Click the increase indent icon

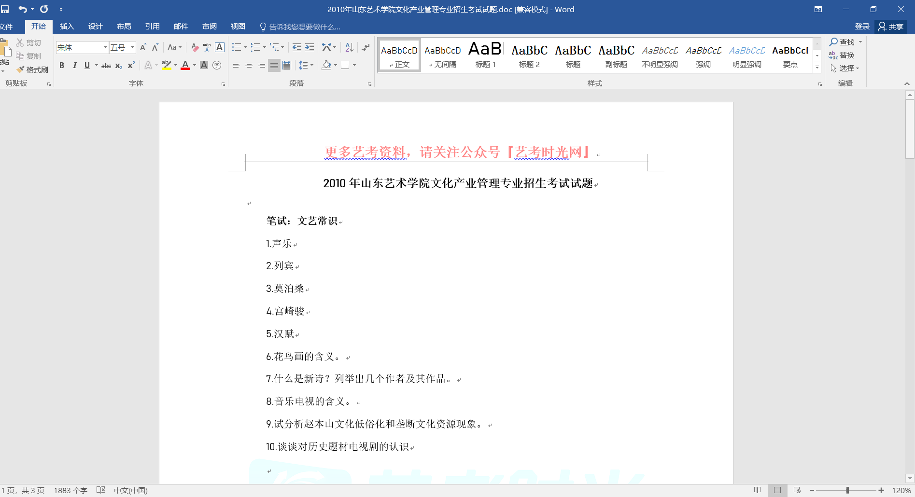(310, 47)
